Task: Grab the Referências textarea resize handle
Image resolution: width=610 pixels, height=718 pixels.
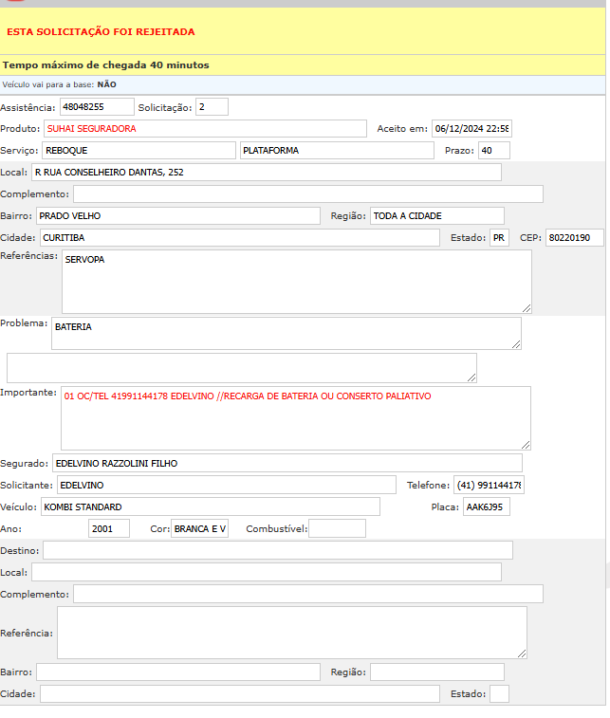Action: pos(527,307)
